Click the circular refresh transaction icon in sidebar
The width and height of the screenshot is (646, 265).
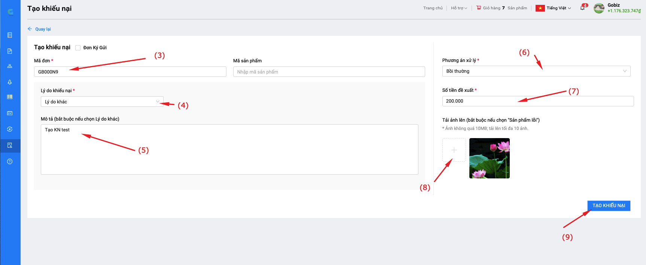[x=10, y=129]
